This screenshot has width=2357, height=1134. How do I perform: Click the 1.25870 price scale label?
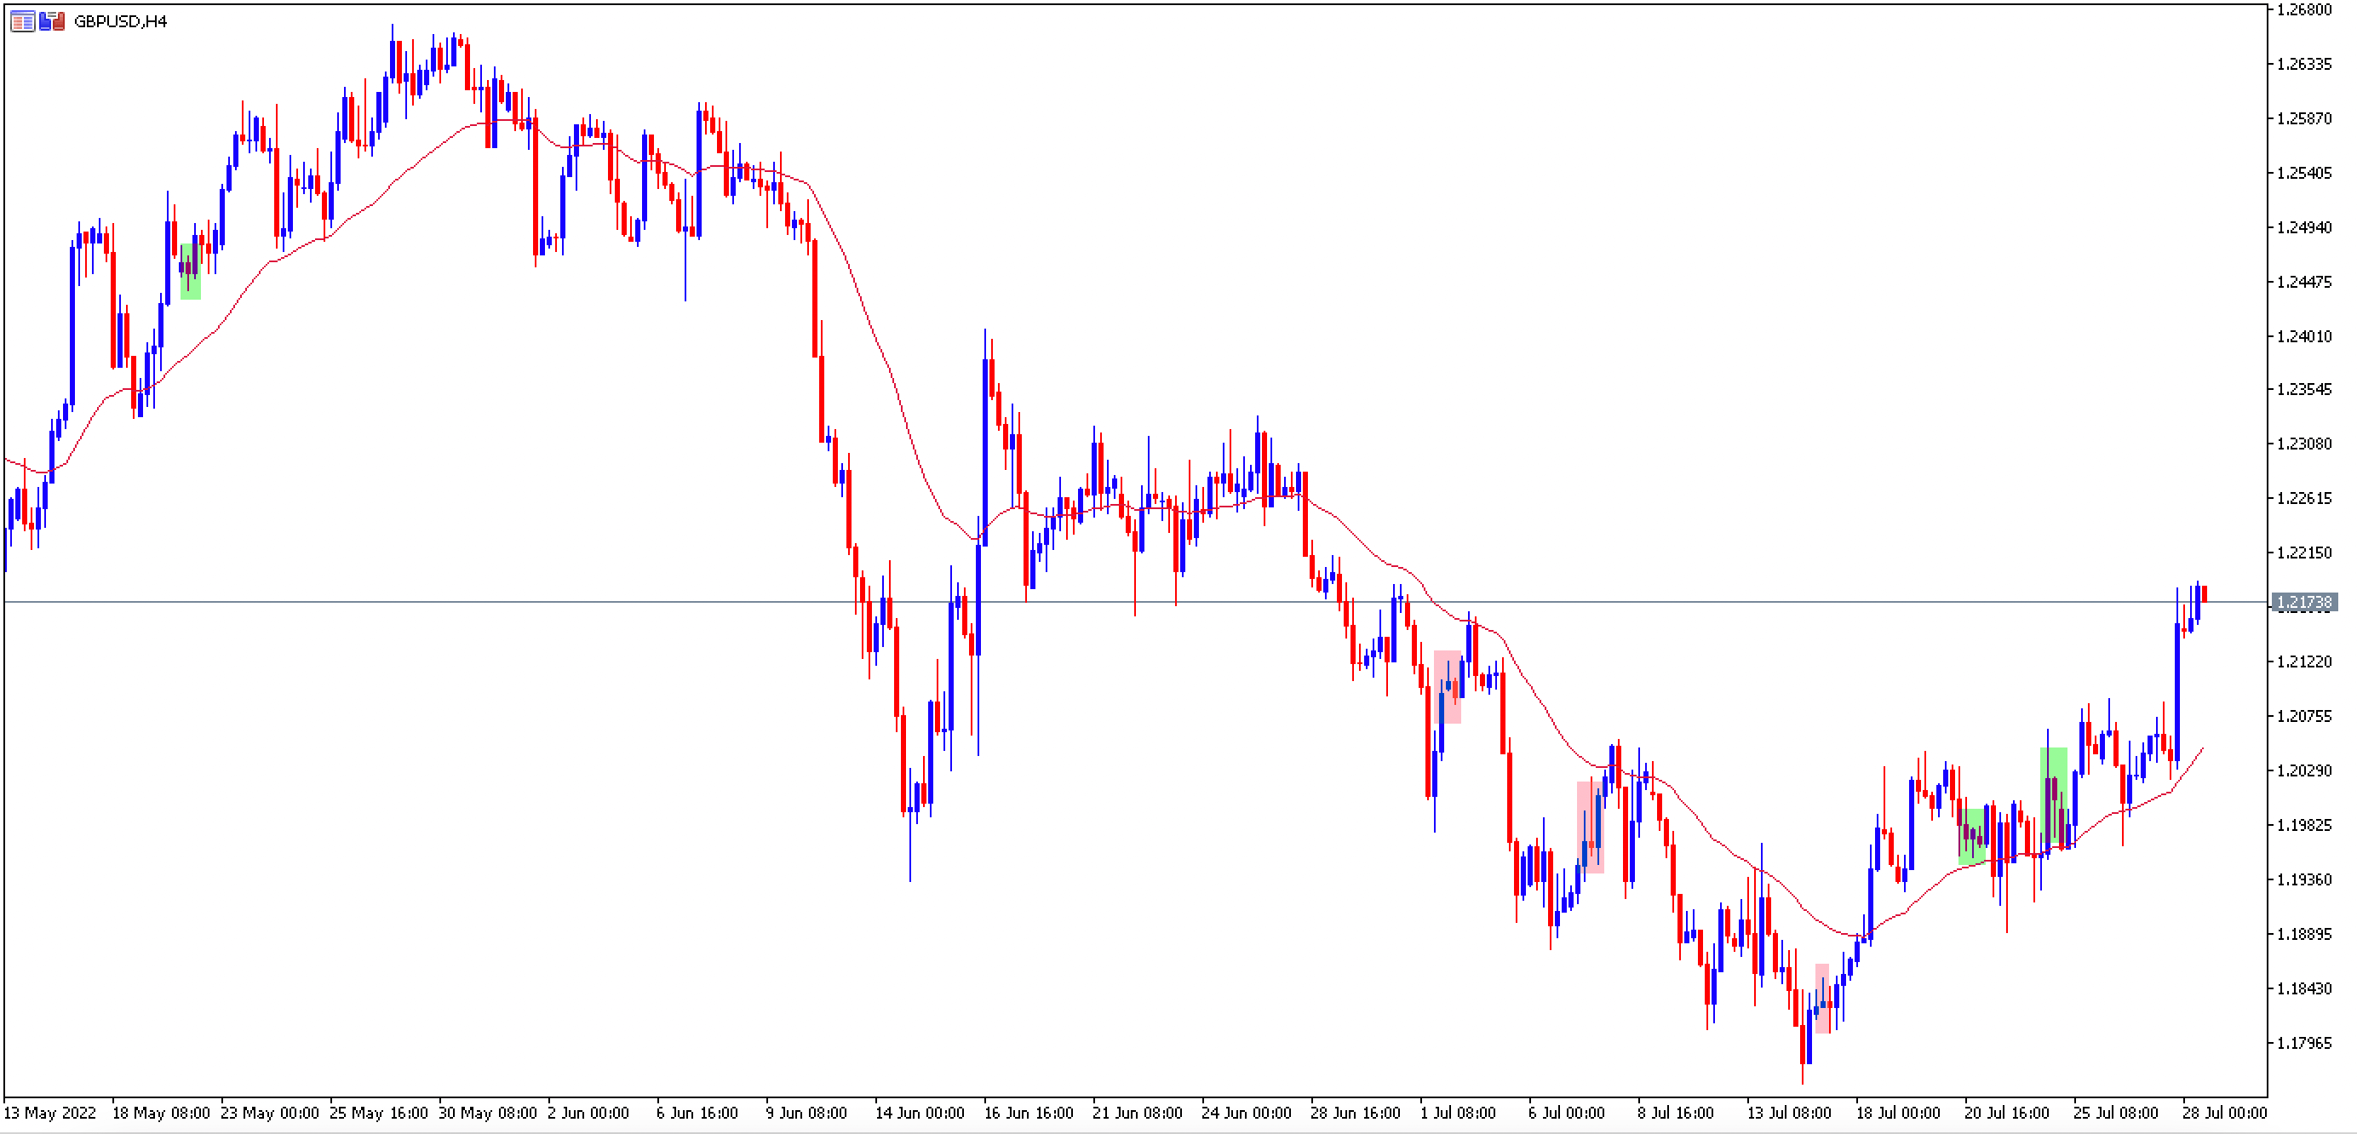click(2304, 119)
